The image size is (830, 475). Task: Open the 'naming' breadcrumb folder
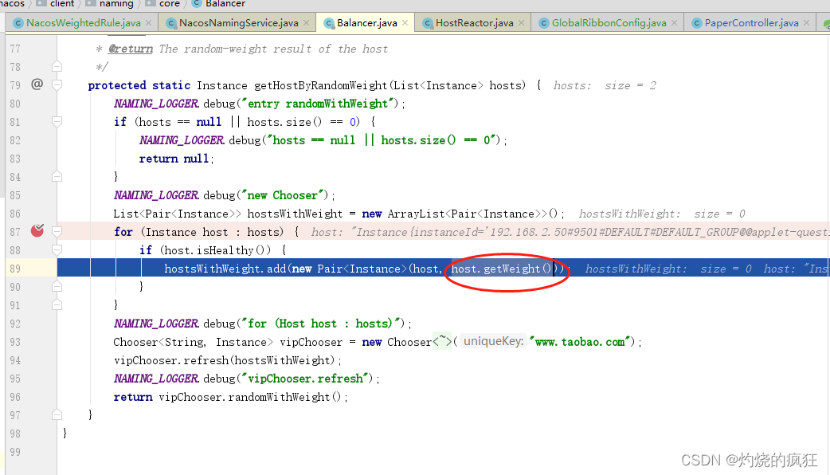[116, 3]
